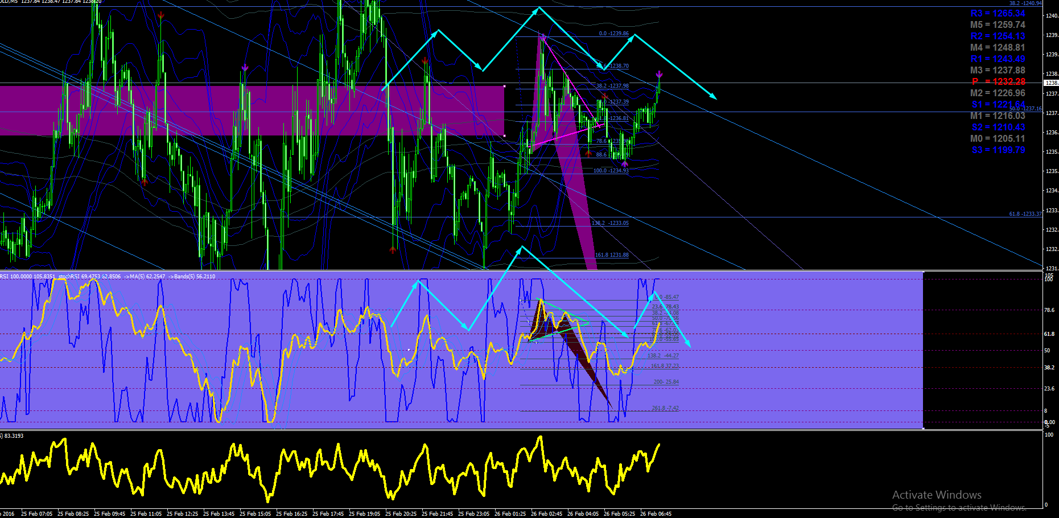The height and width of the screenshot is (518, 1059).
Task: Select the S3 = 1199.79 support label
Action: point(998,150)
